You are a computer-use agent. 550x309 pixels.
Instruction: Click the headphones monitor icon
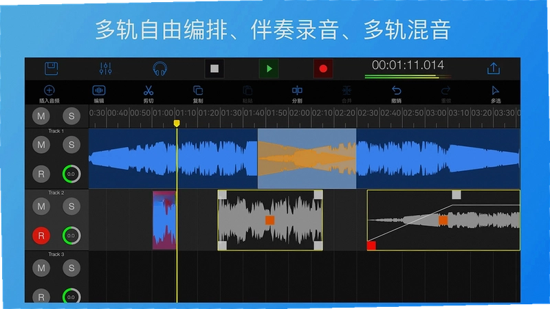click(160, 69)
